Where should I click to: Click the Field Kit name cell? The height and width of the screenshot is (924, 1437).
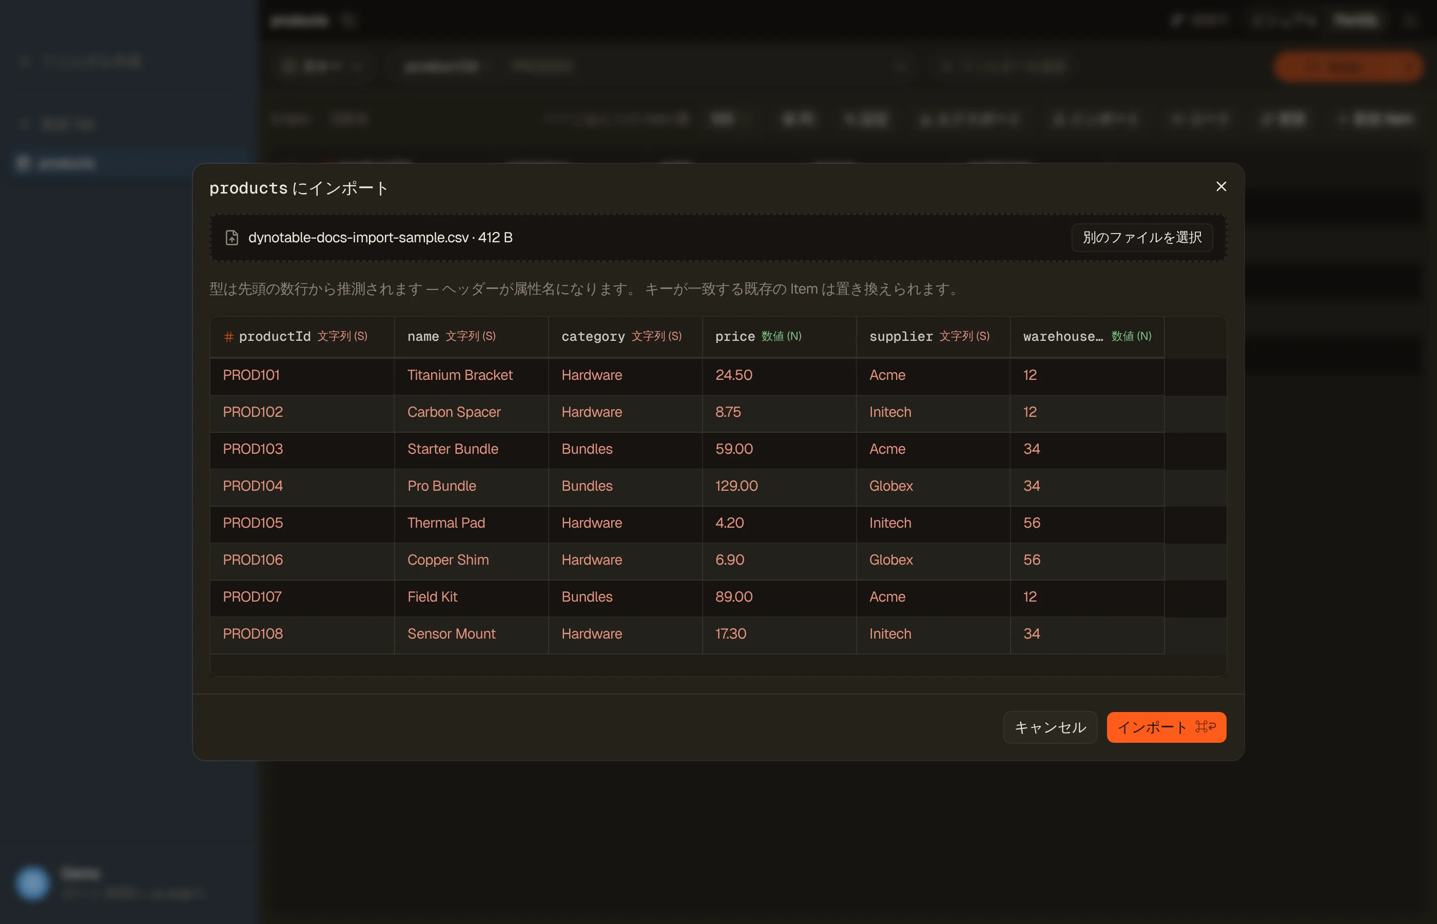click(472, 598)
